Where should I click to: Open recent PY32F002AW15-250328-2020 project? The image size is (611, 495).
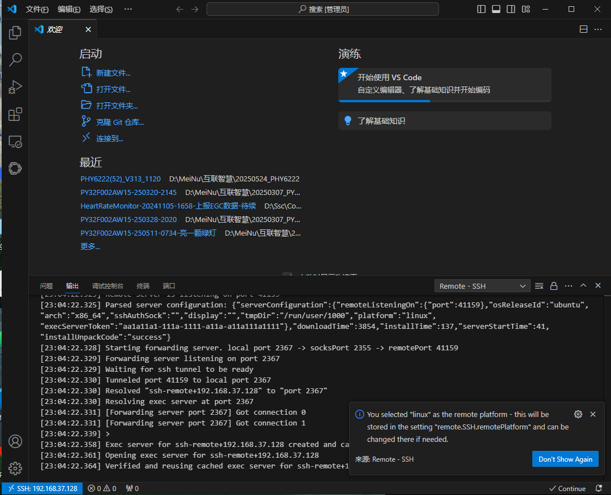pos(128,219)
